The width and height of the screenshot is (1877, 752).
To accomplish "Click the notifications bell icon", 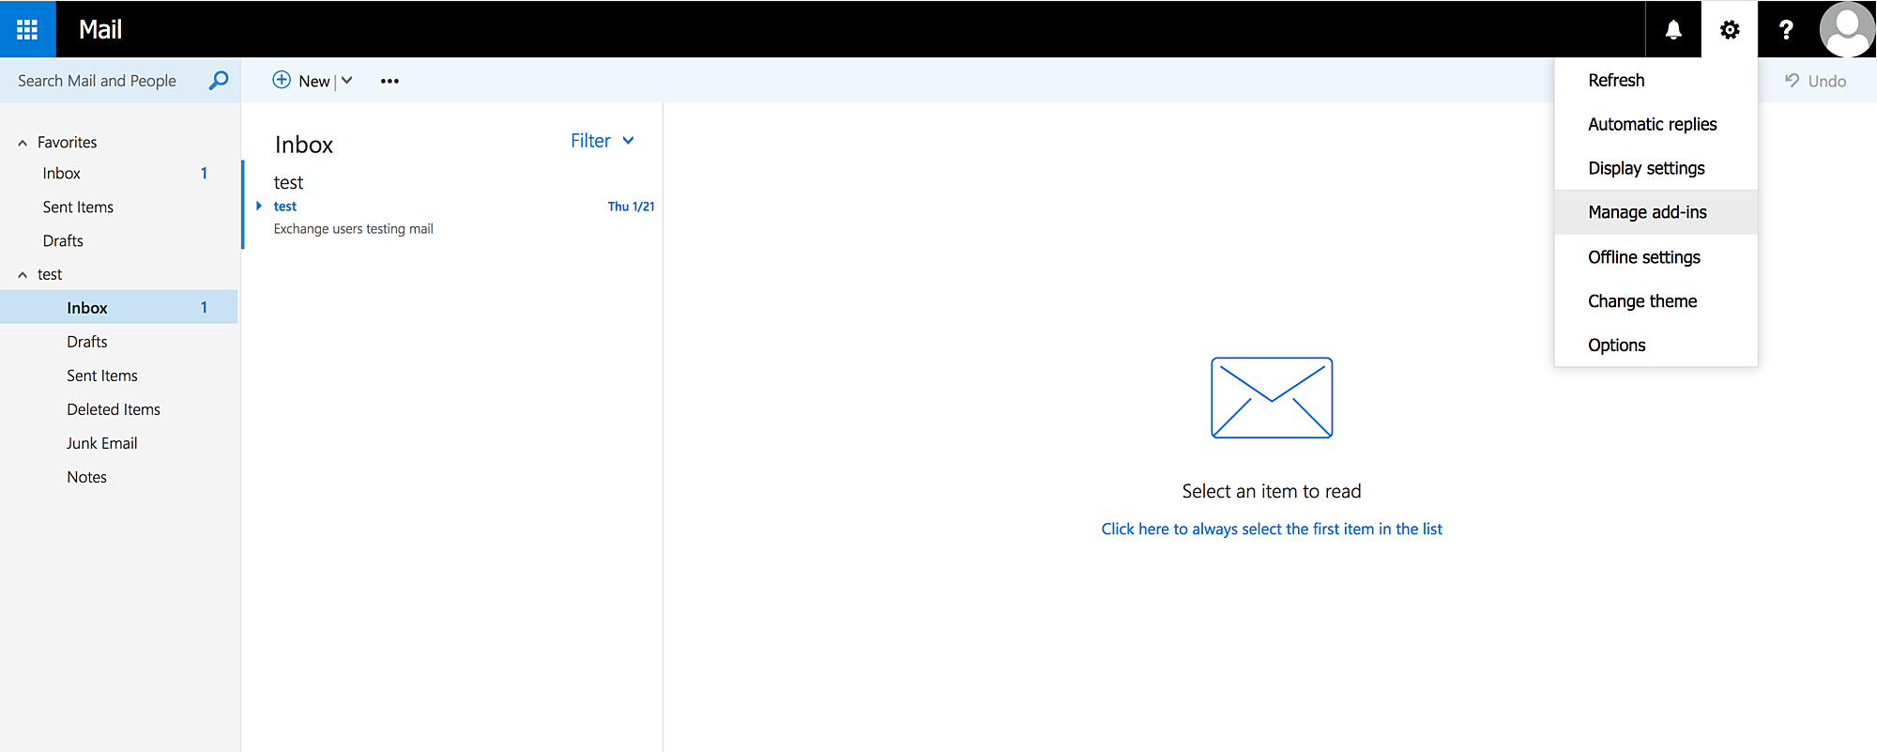I will point(1673,30).
